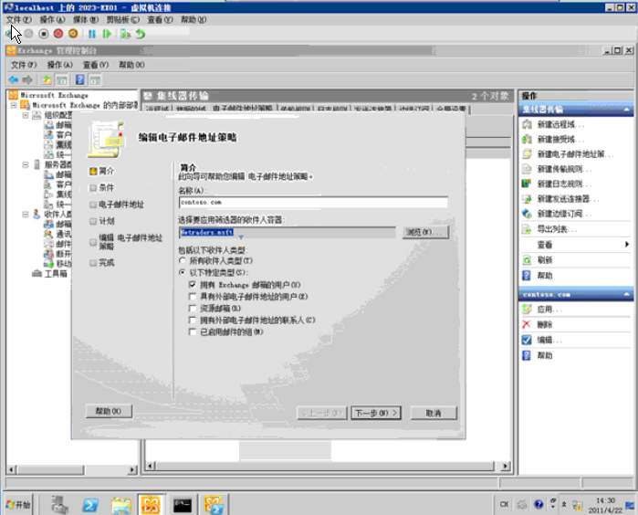Select the 所有收件人类型 radio button
Screen dimensions: 638x515
(183, 260)
